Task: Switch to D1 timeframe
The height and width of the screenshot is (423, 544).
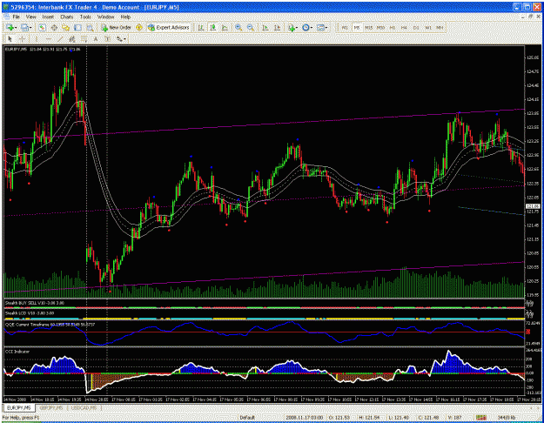Action: (416, 27)
